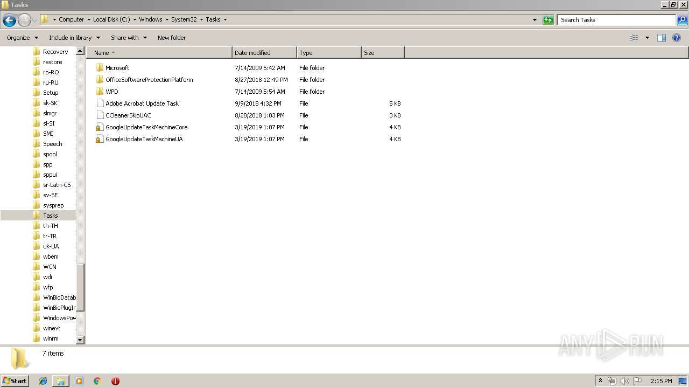The height and width of the screenshot is (388, 689).
Task: Click the search magnifier icon
Action: pyautogui.click(x=681, y=20)
